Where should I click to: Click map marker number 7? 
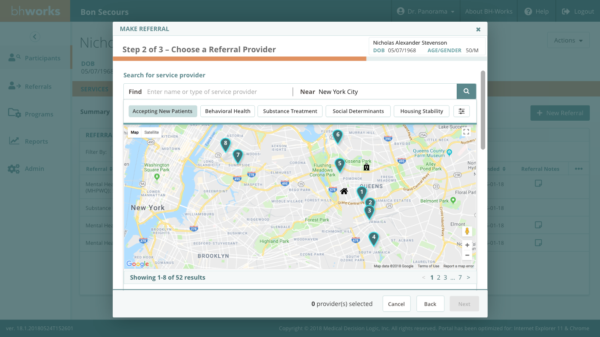238,156
